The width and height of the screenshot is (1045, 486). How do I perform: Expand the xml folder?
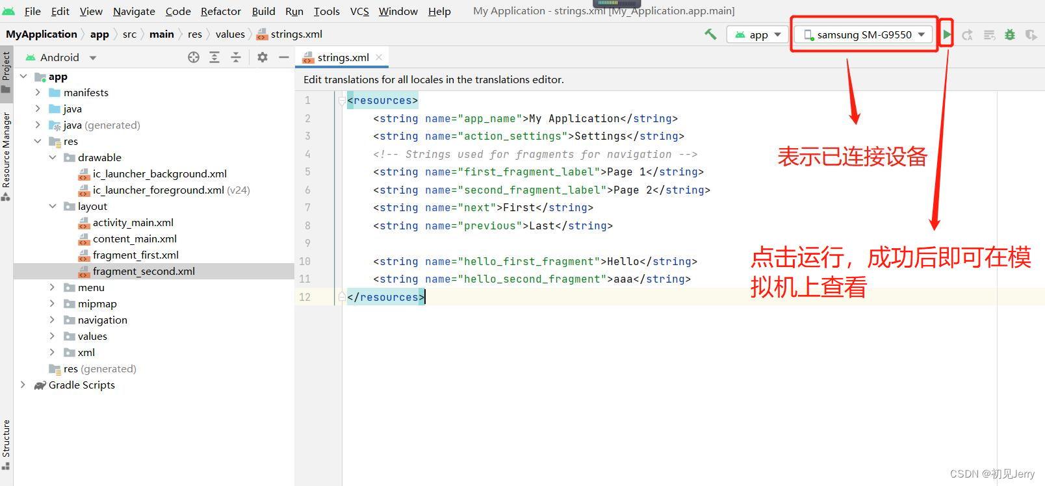(x=53, y=352)
